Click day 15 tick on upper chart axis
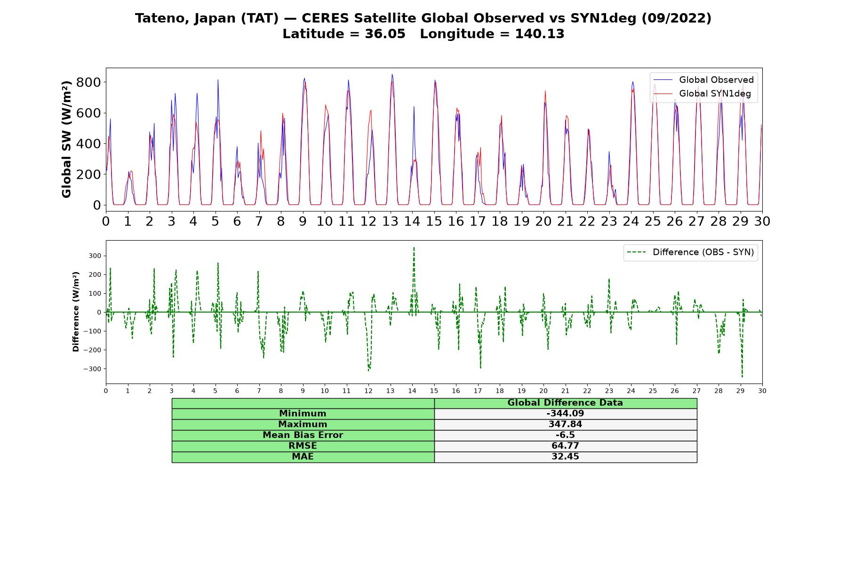847x564 pixels. [x=434, y=221]
